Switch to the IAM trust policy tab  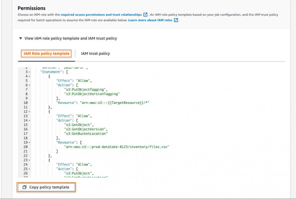click(95, 53)
